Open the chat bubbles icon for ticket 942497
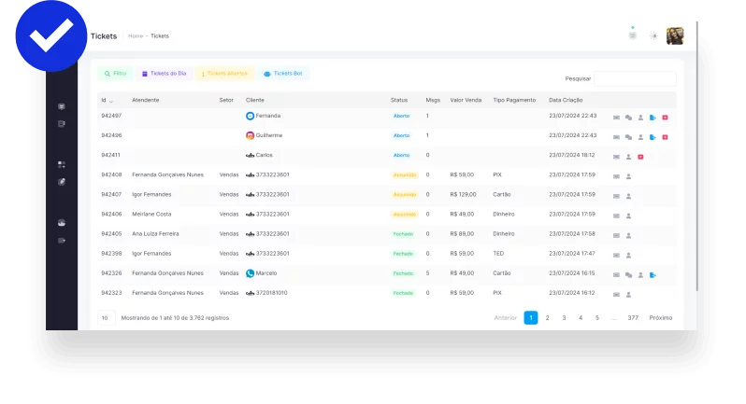The image size is (746, 404). 628,118
